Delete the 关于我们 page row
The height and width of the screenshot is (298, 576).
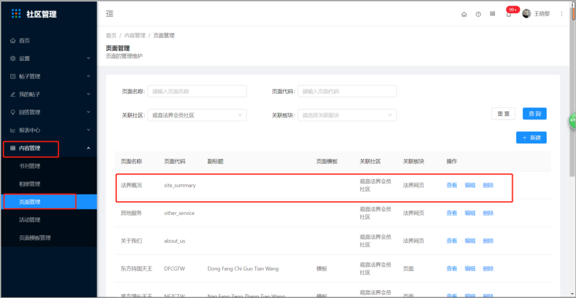coord(488,241)
